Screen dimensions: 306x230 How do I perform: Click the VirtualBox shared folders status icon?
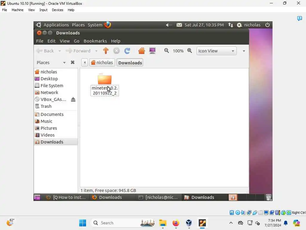pyautogui.click(x=261, y=213)
